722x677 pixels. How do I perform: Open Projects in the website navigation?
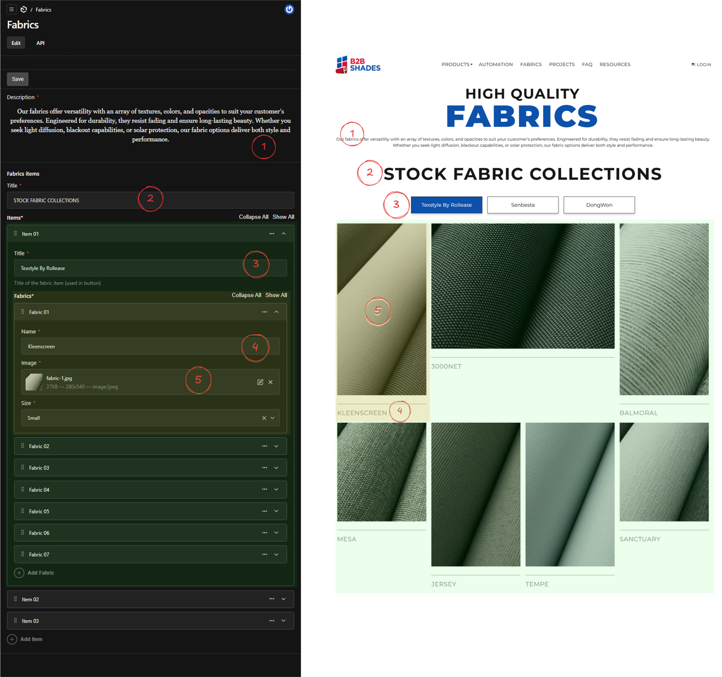pos(562,64)
